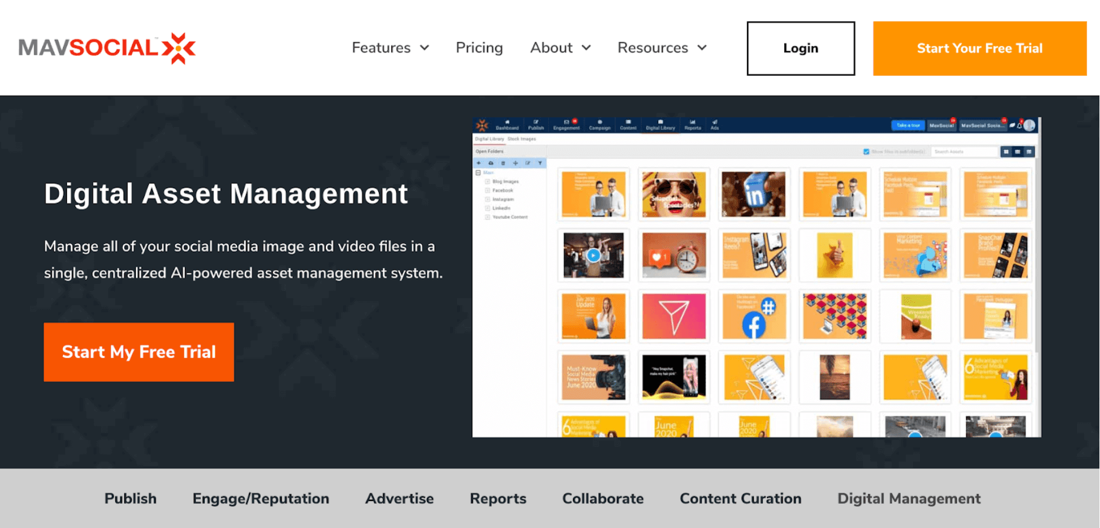This screenshot has width=1100, height=528.
Task: Open the Pricing menu item
Action: pyautogui.click(x=479, y=48)
